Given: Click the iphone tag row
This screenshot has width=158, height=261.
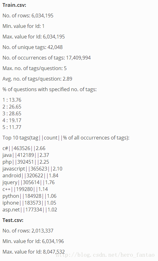Looking at the screenshot, I should (x=29, y=203).
